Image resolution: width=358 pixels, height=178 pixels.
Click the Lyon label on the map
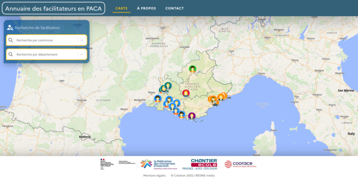point(163,28)
